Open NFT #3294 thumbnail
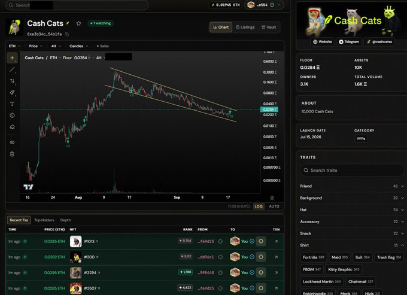The image size is (407, 295). coord(76,272)
